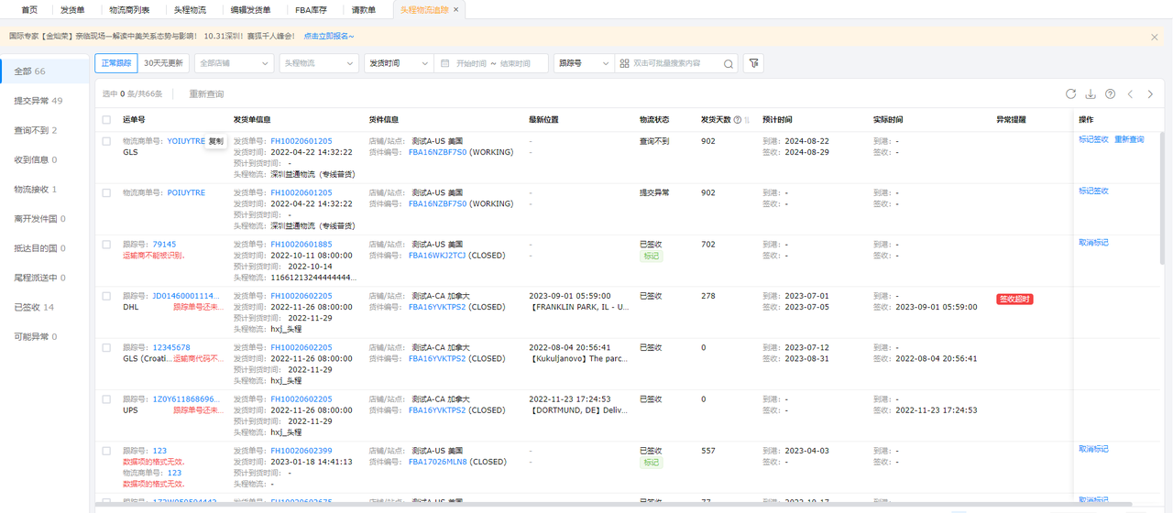Open the 跟踪号 search type dropdown
This screenshot has width=1173, height=513.
point(583,63)
